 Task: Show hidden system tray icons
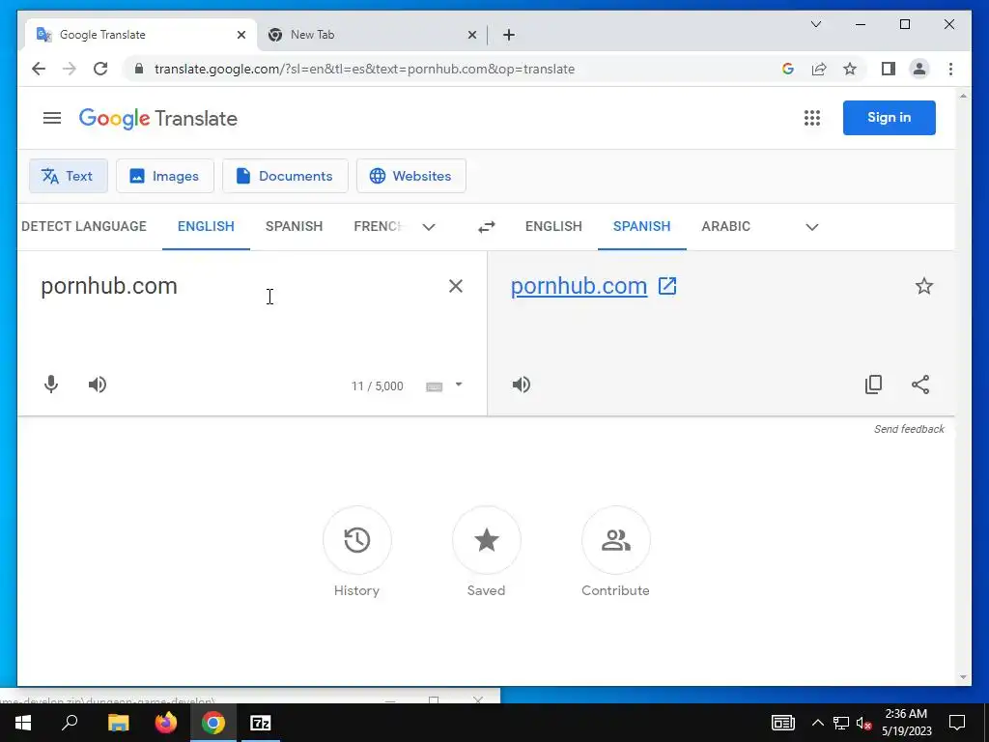click(x=817, y=723)
